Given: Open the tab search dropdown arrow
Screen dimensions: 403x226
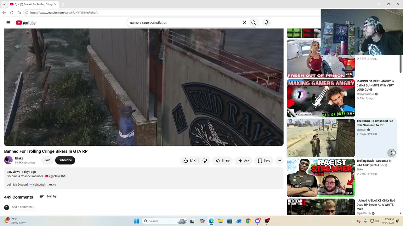Looking at the screenshot, I should click(x=4, y=4).
